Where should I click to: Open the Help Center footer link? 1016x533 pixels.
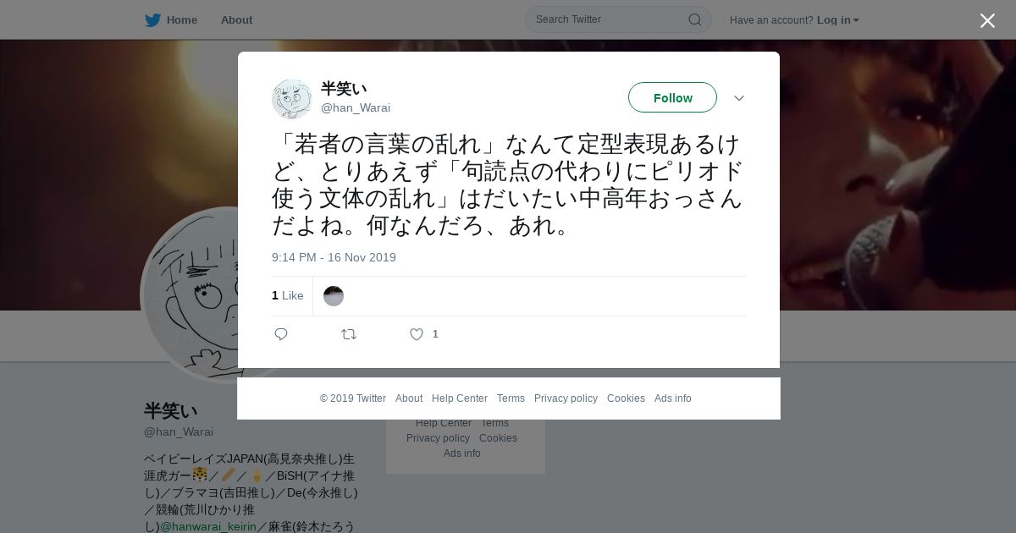(460, 398)
